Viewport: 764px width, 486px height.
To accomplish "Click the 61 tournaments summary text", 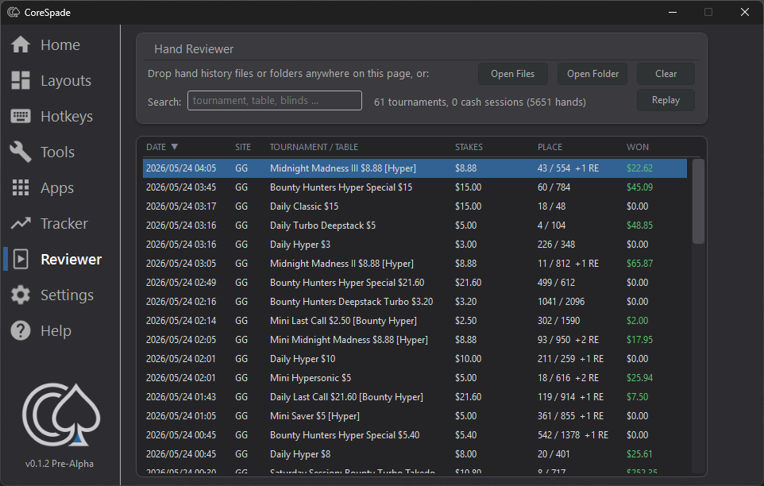I will tap(480, 102).
